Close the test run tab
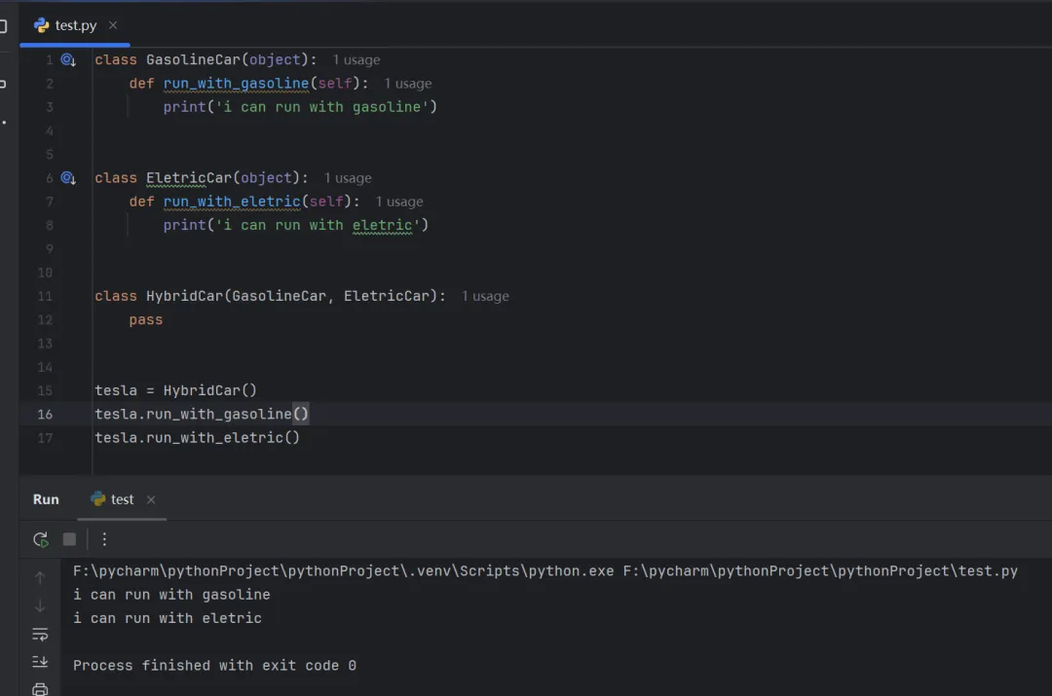 pyautogui.click(x=151, y=499)
